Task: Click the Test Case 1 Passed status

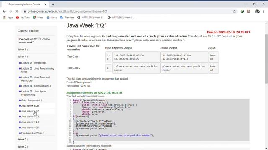Action: tap(213, 57)
